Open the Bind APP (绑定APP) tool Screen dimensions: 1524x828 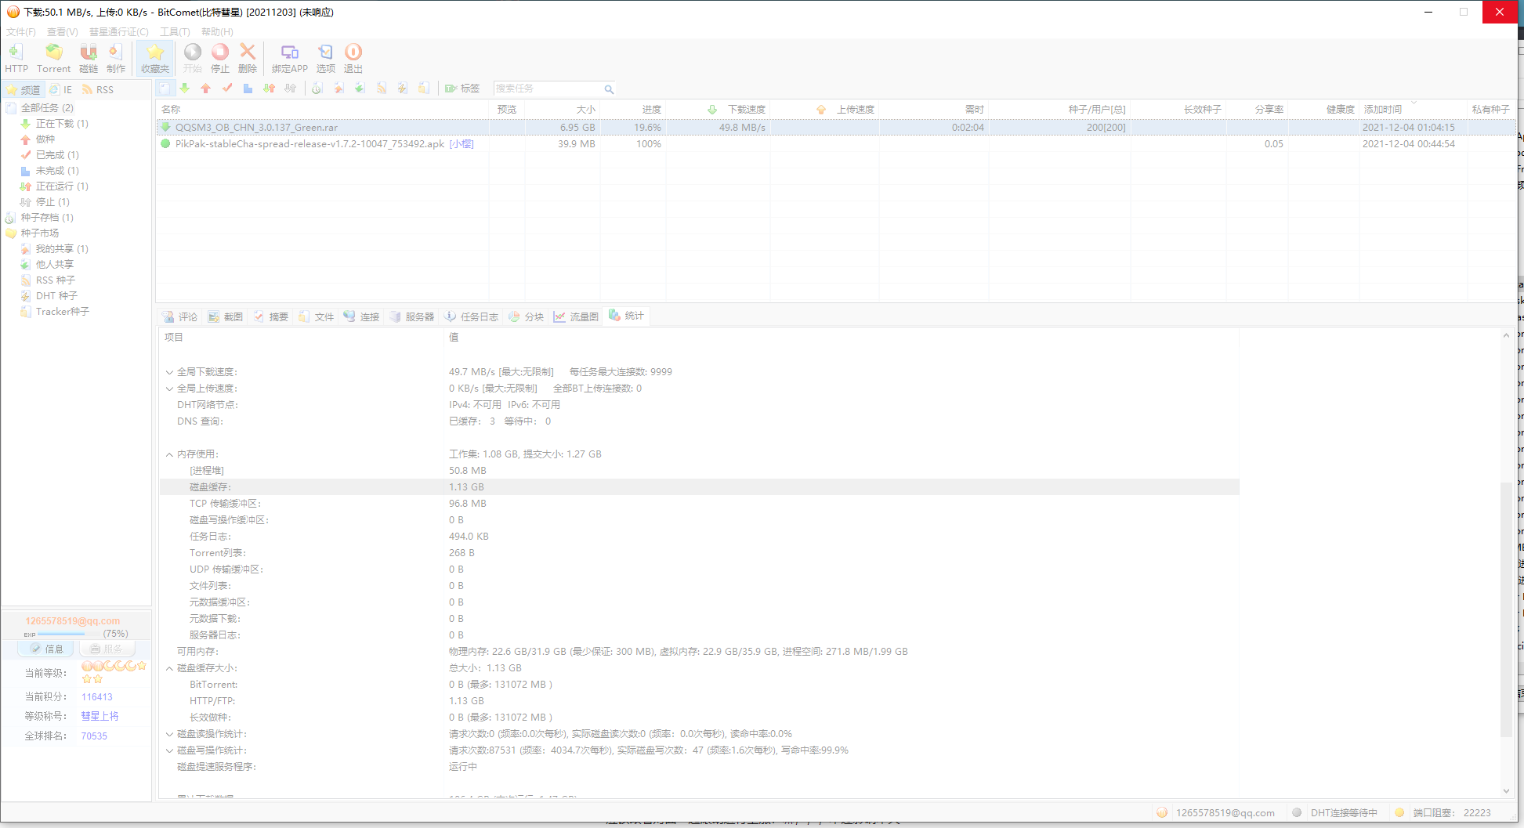click(290, 58)
